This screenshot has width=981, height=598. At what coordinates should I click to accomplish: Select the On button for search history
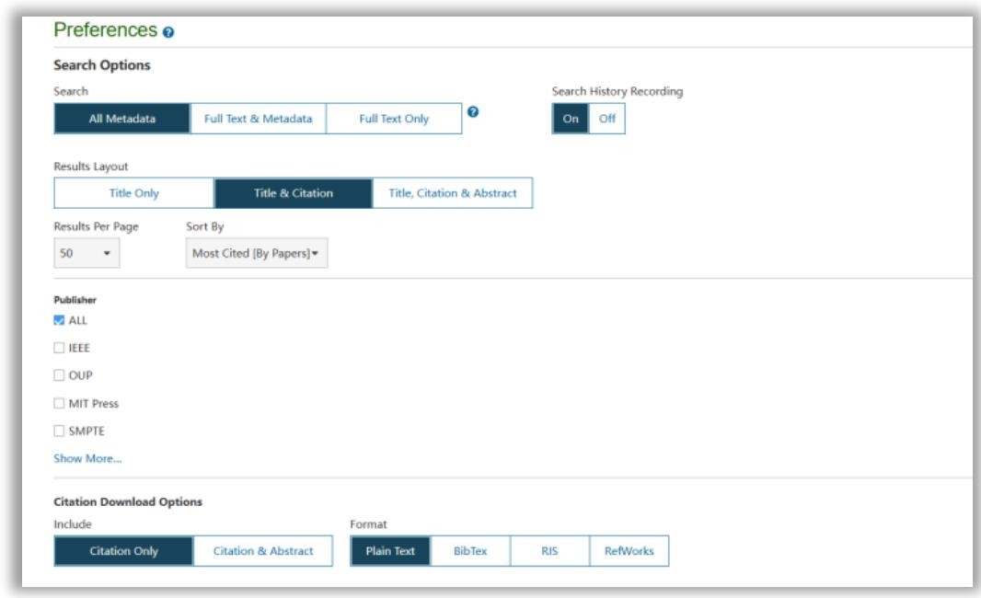(571, 119)
